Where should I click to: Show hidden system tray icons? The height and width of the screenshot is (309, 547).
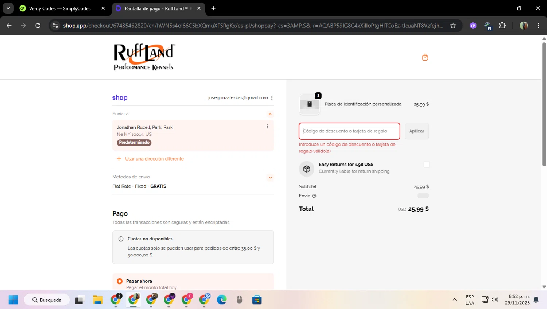click(454, 300)
